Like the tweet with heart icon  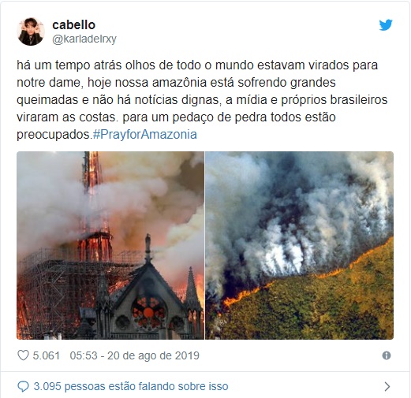[x=23, y=355]
